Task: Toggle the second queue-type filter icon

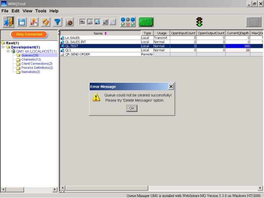Action: coord(90,22)
